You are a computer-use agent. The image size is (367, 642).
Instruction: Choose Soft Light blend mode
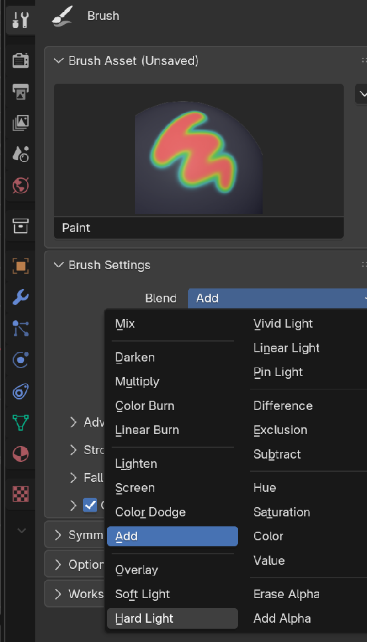[x=172, y=594]
